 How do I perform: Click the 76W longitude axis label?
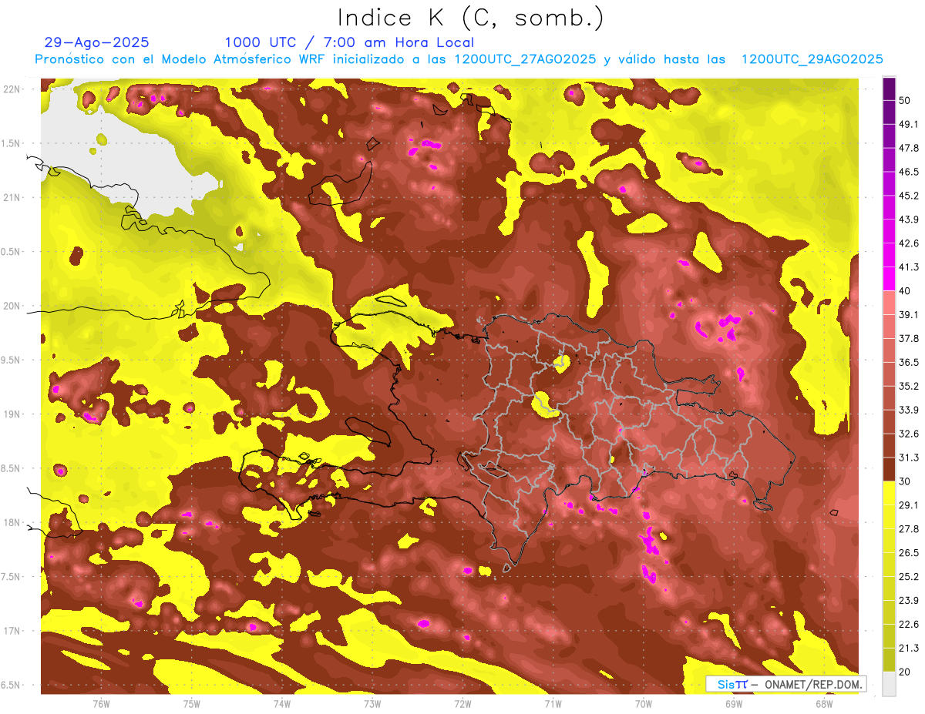(x=101, y=703)
